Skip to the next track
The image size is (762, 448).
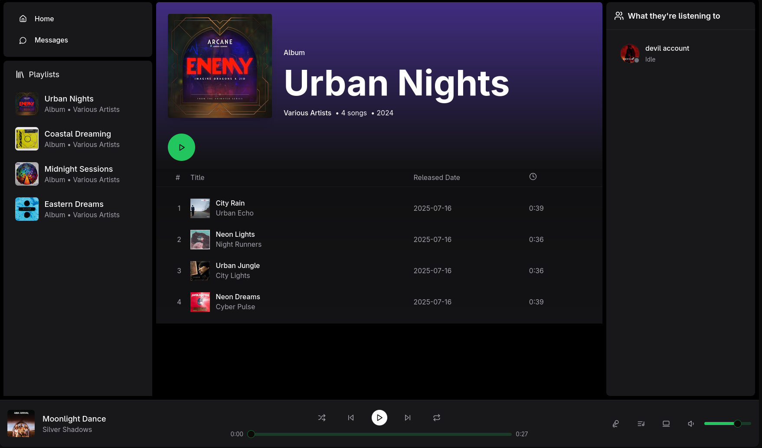tap(408, 418)
